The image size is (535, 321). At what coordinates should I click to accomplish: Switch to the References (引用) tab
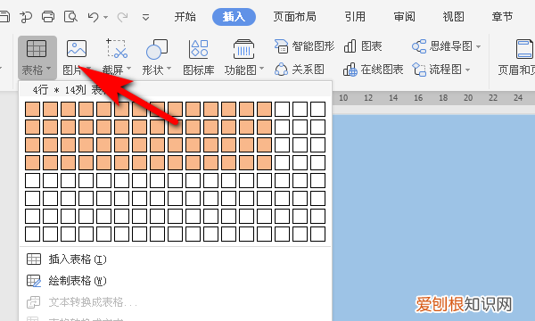(355, 17)
